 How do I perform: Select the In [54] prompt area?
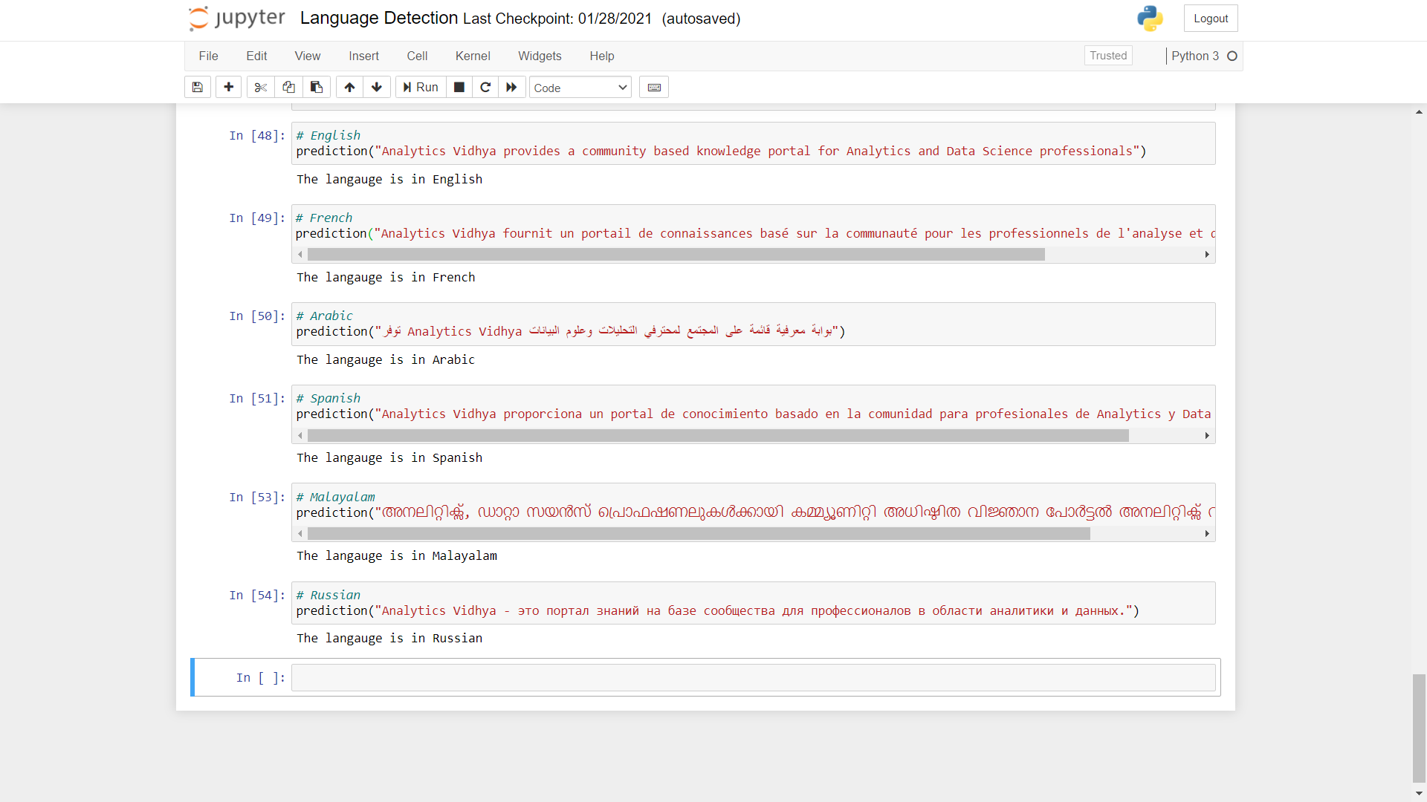[257, 596]
